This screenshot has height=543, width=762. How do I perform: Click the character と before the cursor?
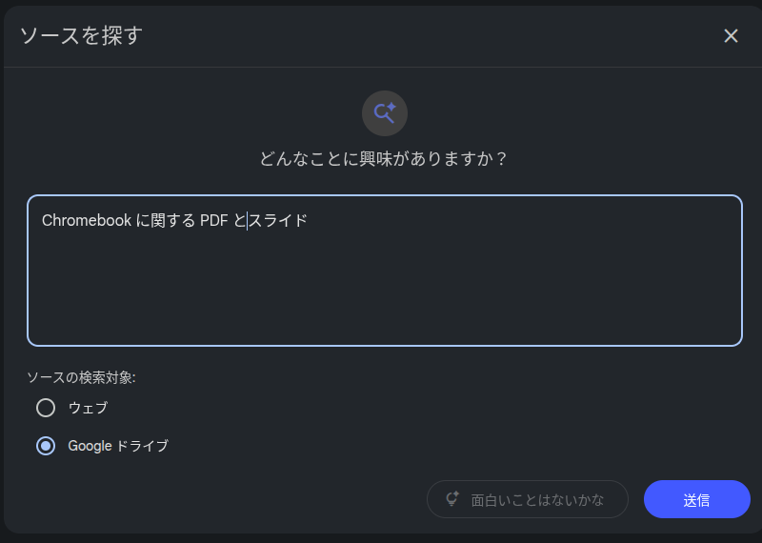click(x=239, y=221)
